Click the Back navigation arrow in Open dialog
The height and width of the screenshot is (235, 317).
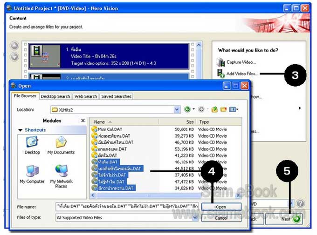(x=187, y=109)
